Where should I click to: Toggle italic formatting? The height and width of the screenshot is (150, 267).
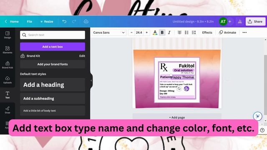click(x=169, y=32)
